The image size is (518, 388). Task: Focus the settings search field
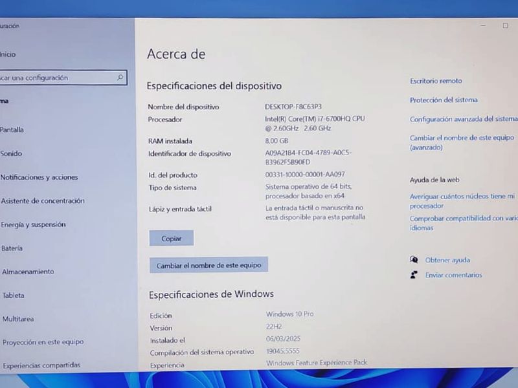pos(63,78)
